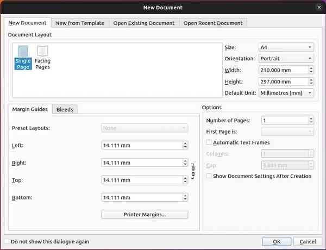
Task: Choose the Facing Pages layout icon
Action: [x=42, y=58]
